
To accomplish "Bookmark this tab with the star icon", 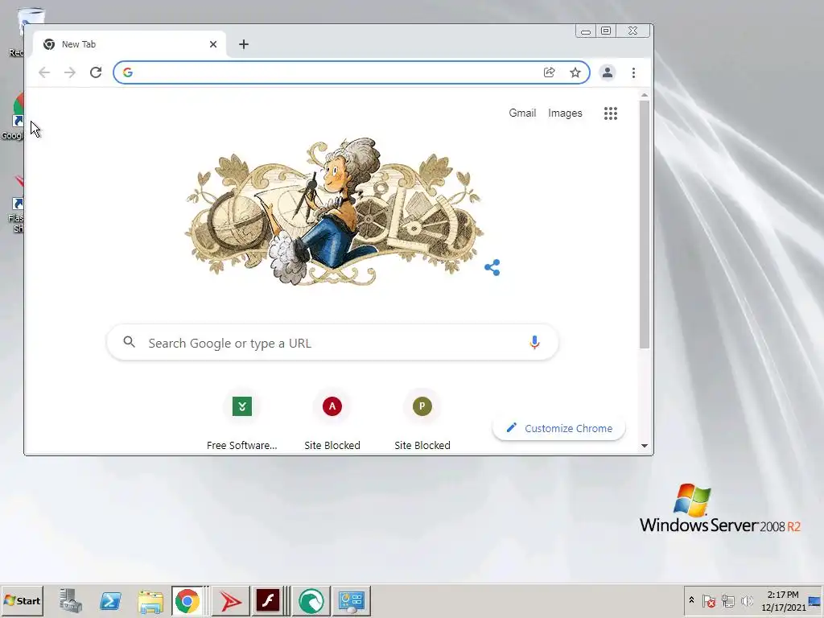I will [575, 72].
